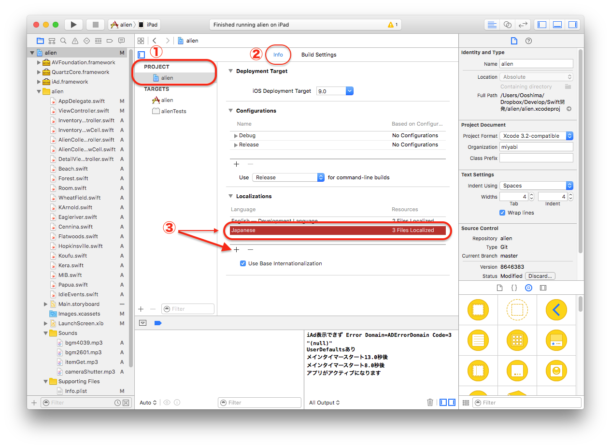This screenshot has height=448, width=611.
Task: Expand the Debug configuration row
Action: coord(236,136)
